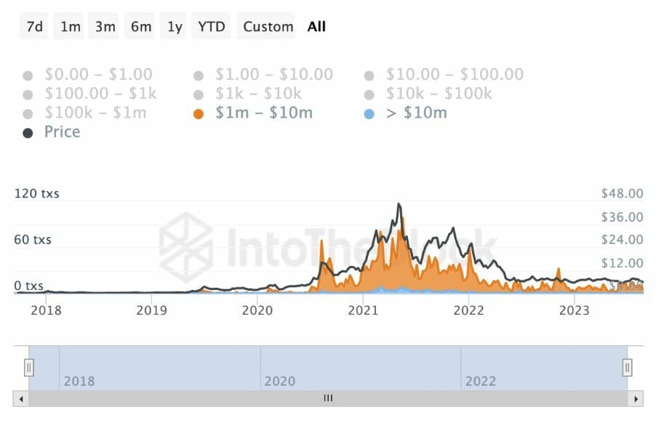Hide the orange $1m - $10m series
656x428 pixels.
[x=199, y=113]
